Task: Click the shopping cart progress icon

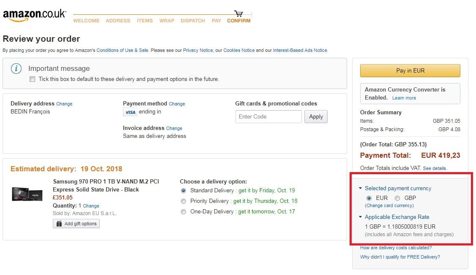Action: click(238, 13)
